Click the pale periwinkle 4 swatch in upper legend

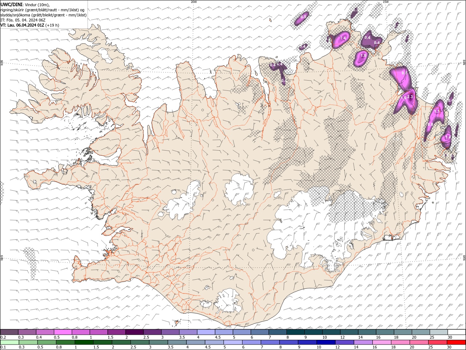pyautogui.click(x=206, y=332)
